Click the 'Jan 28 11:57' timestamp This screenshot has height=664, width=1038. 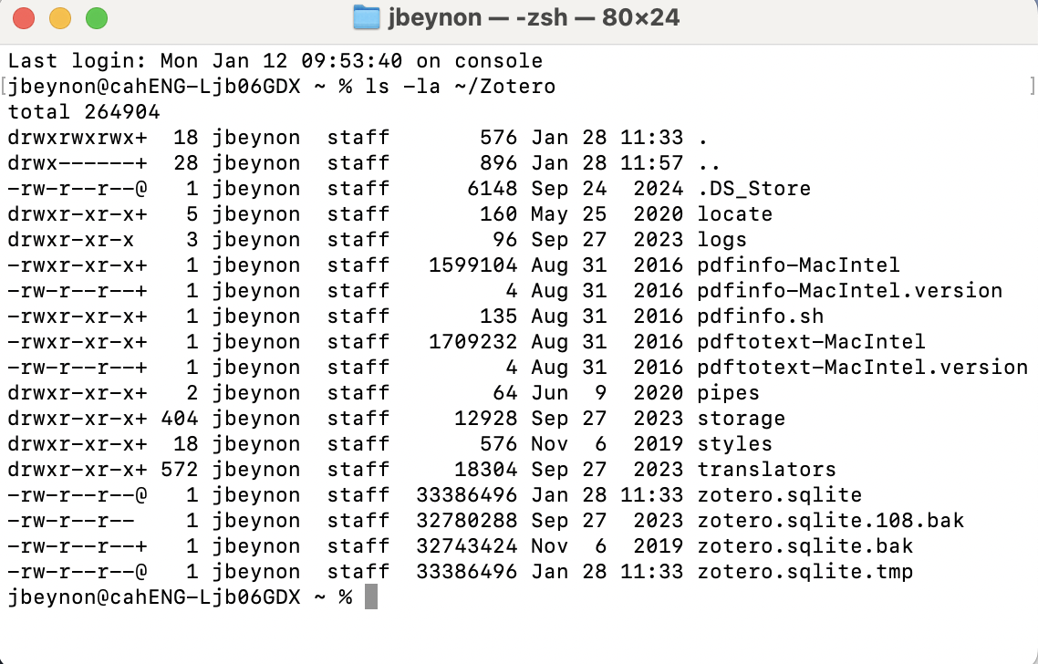[x=607, y=163]
